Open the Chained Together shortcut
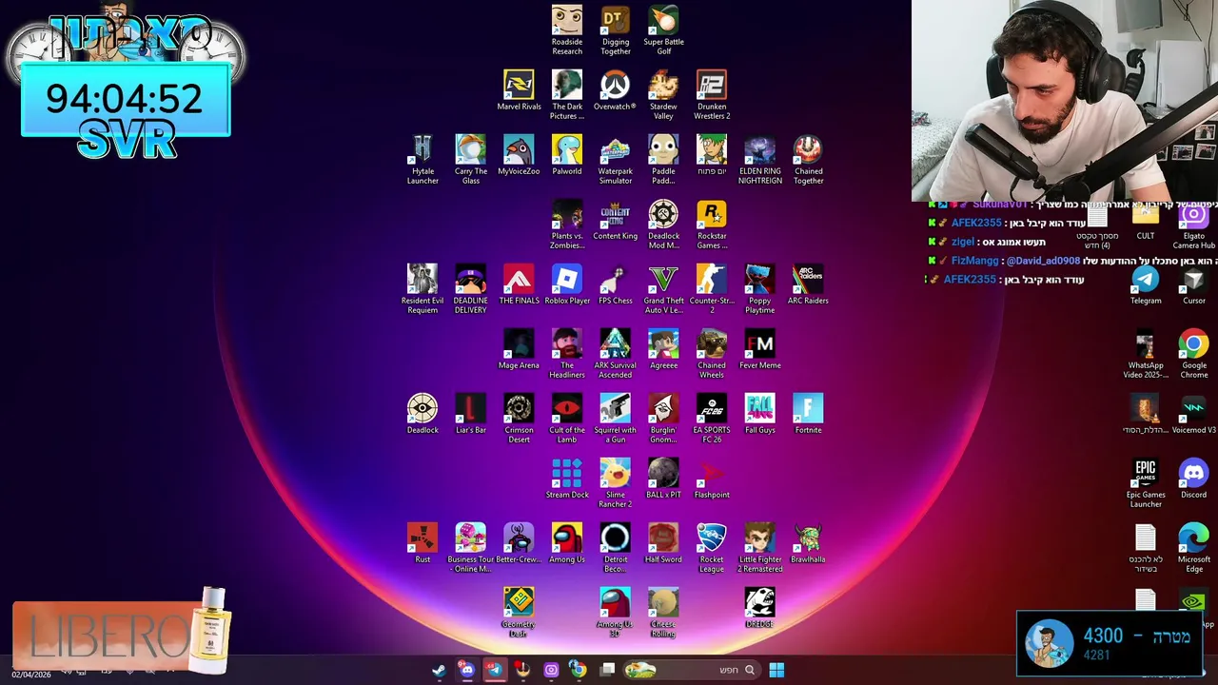 point(809,159)
